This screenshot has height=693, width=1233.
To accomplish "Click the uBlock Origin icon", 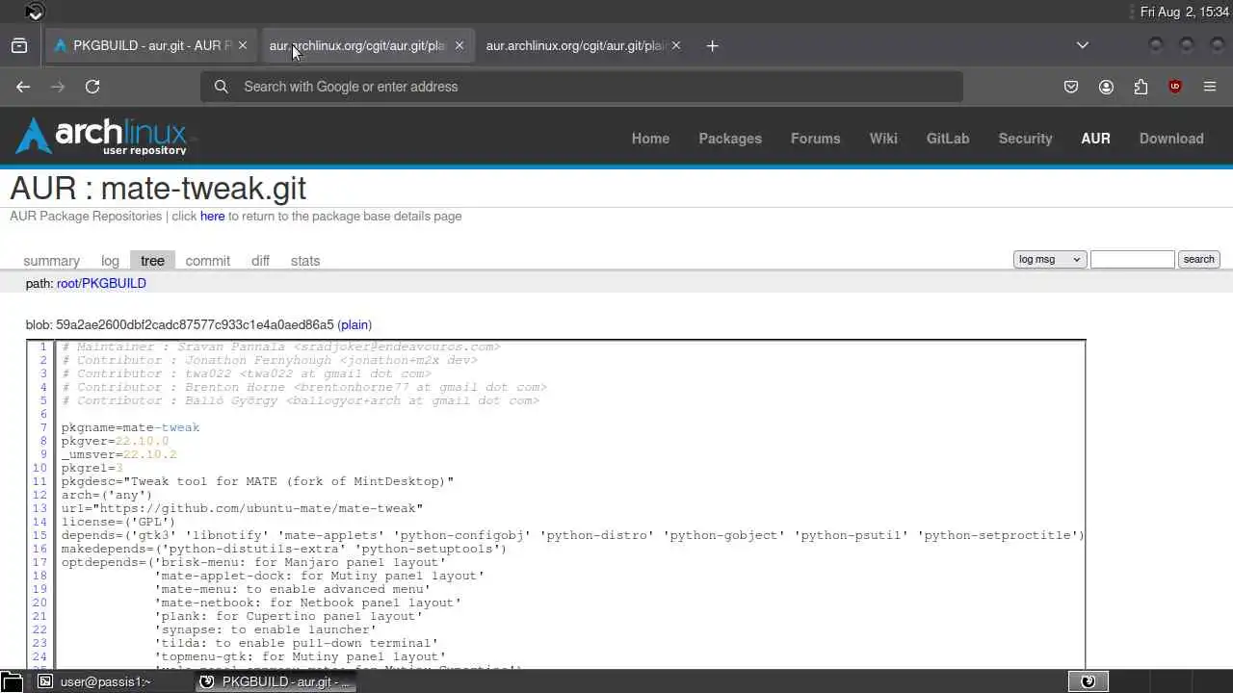I will (1175, 87).
